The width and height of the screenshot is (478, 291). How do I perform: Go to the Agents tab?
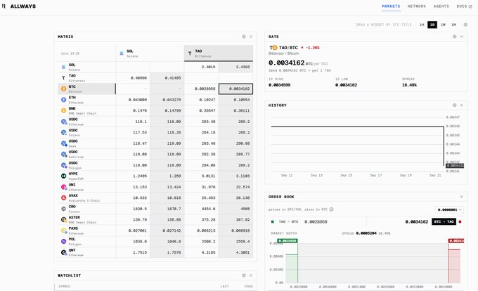(x=441, y=6)
